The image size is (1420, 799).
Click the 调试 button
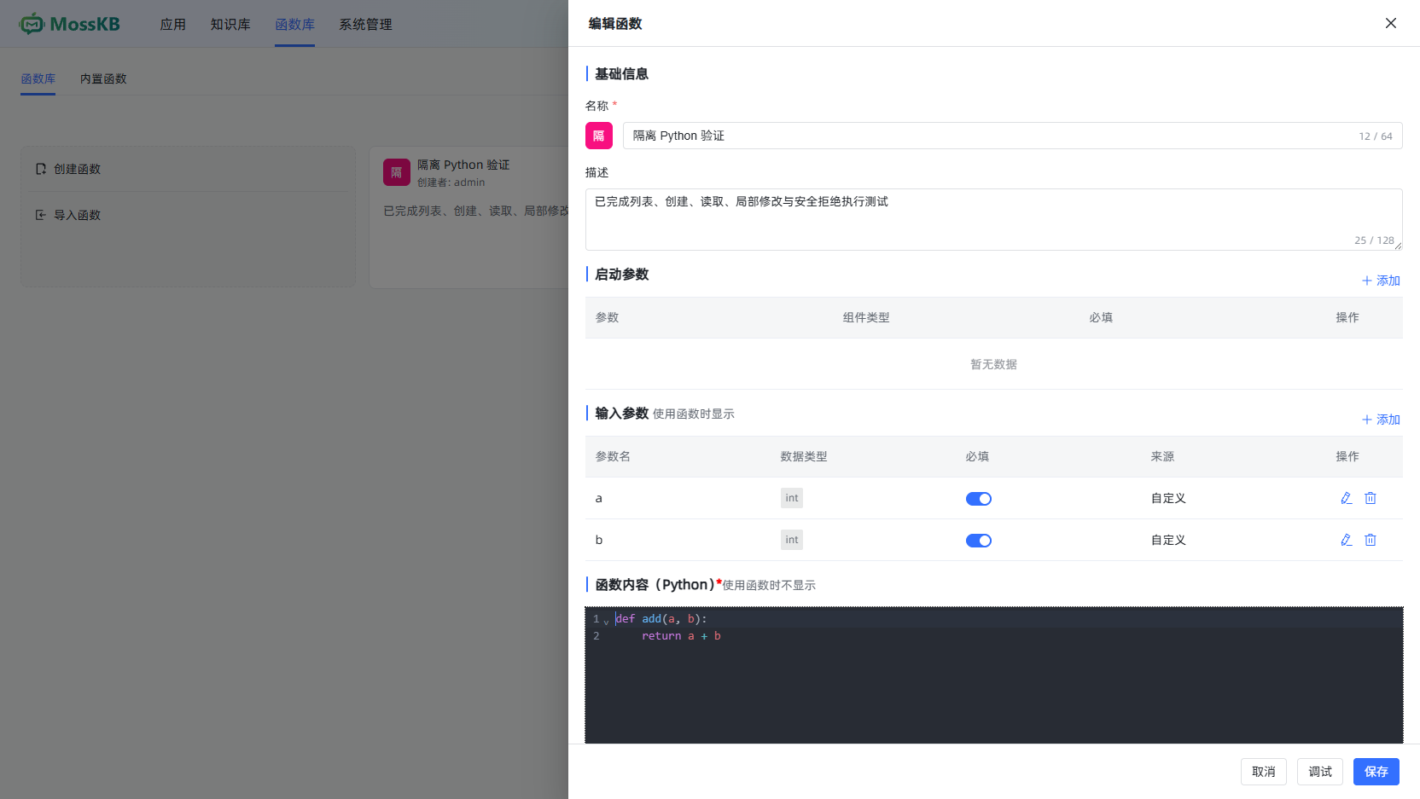click(x=1320, y=772)
